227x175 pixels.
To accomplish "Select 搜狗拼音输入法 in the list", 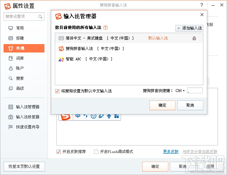I will [129, 49].
